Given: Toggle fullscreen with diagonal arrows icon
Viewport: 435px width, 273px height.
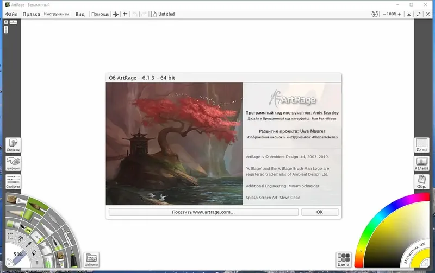Looking at the screenshot, I should (x=418, y=14).
